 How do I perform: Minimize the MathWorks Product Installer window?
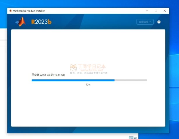click(147, 11)
